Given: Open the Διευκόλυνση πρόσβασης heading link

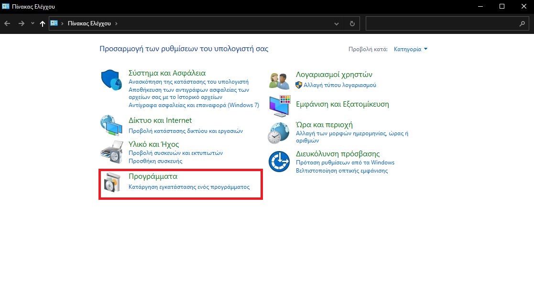Looking at the screenshot, I should click(x=338, y=154).
